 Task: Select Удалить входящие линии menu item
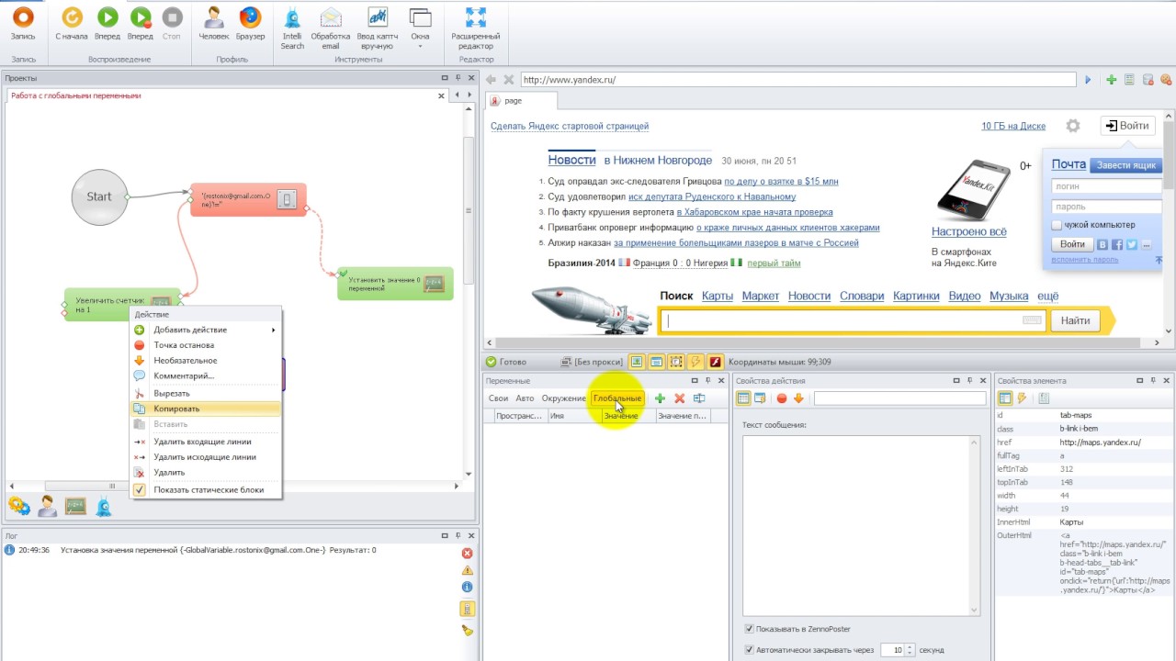[x=206, y=442]
